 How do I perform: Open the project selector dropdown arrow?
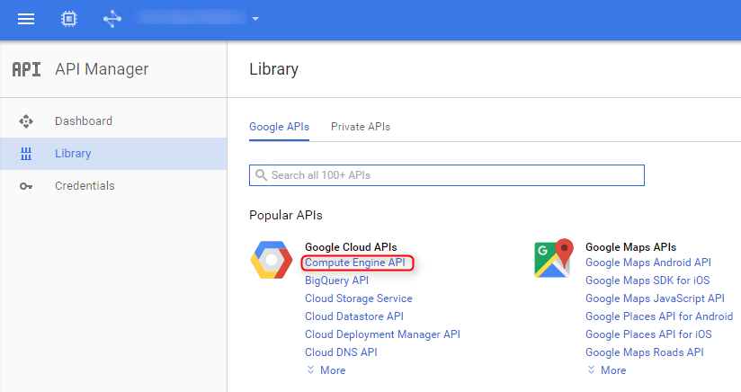point(255,19)
